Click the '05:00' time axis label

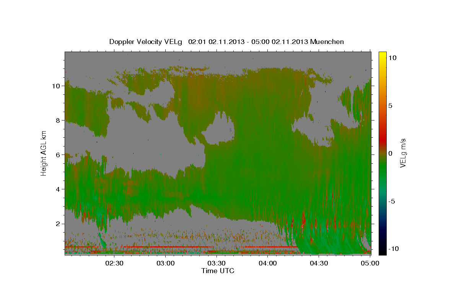coord(370,263)
